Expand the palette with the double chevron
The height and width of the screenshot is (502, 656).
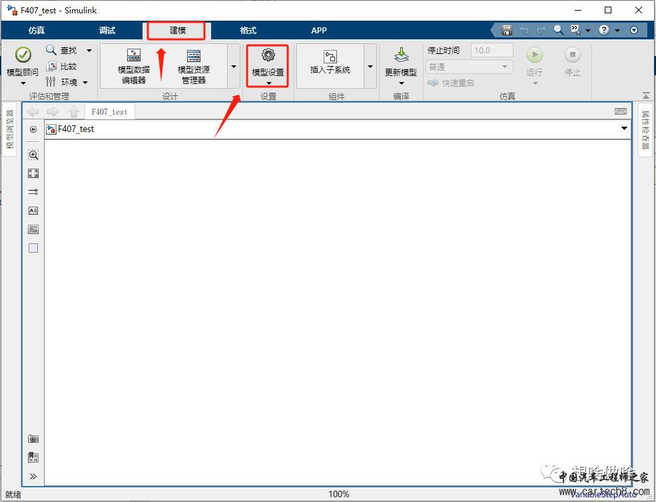coord(33,476)
